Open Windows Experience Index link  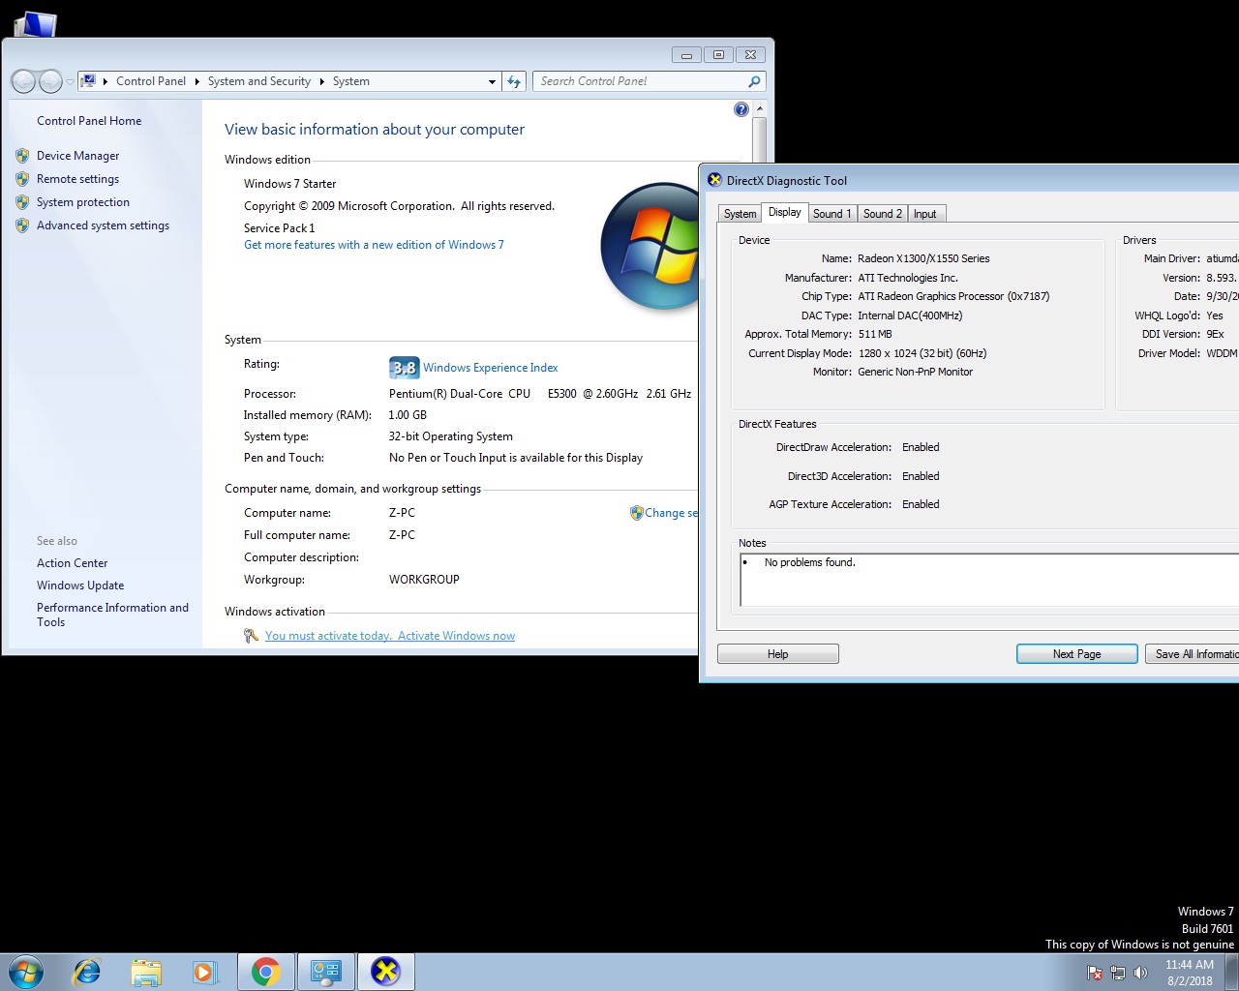(x=491, y=368)
